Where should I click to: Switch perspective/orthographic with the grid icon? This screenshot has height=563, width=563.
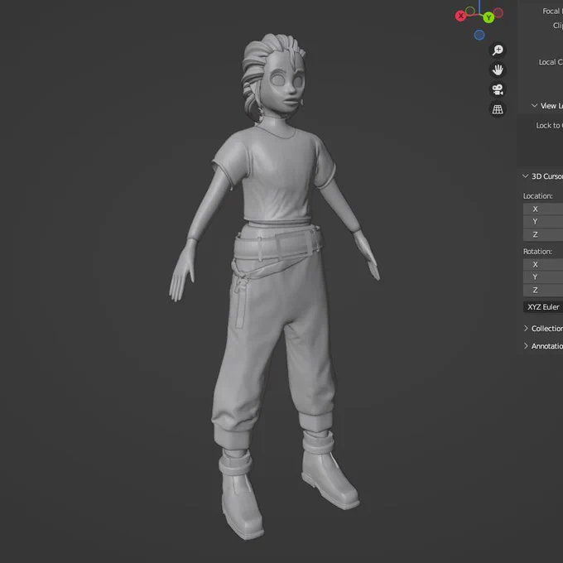498,109
